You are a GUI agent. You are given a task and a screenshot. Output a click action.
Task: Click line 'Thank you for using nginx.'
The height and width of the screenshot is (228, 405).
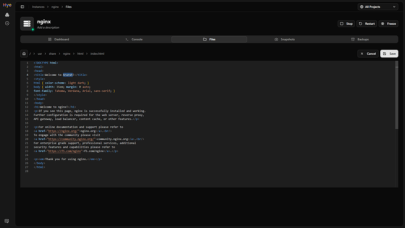coord(67,159)
